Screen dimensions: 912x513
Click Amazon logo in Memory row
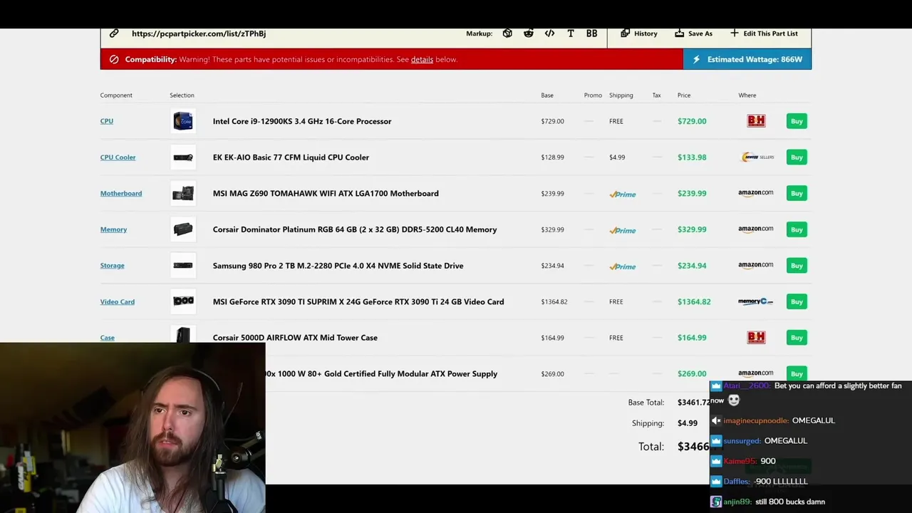click(x=756, y=229)
